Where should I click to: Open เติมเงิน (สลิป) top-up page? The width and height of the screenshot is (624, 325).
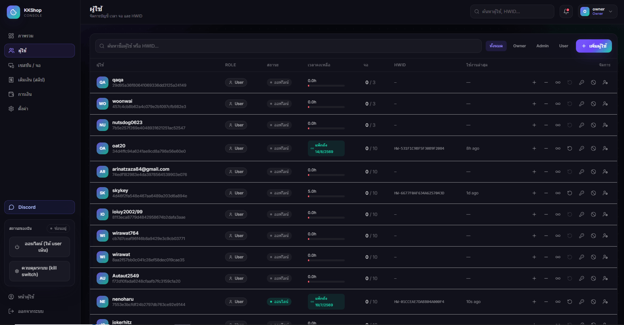[39, 80]
